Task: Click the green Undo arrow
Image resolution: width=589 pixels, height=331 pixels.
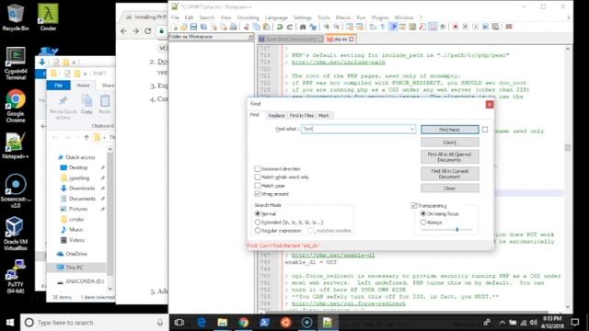Action: [280, 27]
